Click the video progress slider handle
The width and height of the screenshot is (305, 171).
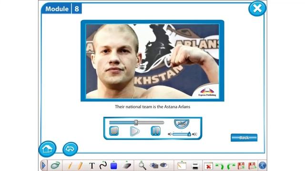136,123
